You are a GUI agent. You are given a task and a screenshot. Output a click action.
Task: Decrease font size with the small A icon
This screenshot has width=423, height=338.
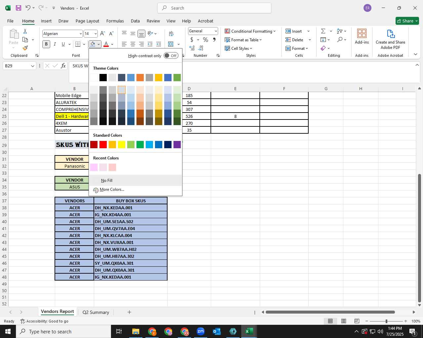(x=111, y=33)
